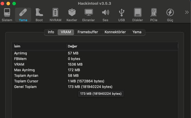
Task: Click the İsim column header
Action: coord(39,46)
